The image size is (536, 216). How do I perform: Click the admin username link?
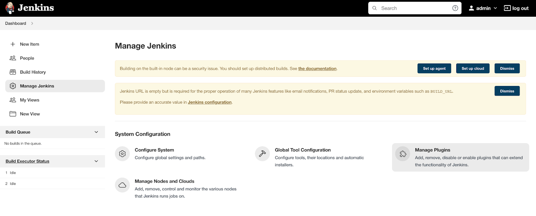coord(483,8)
